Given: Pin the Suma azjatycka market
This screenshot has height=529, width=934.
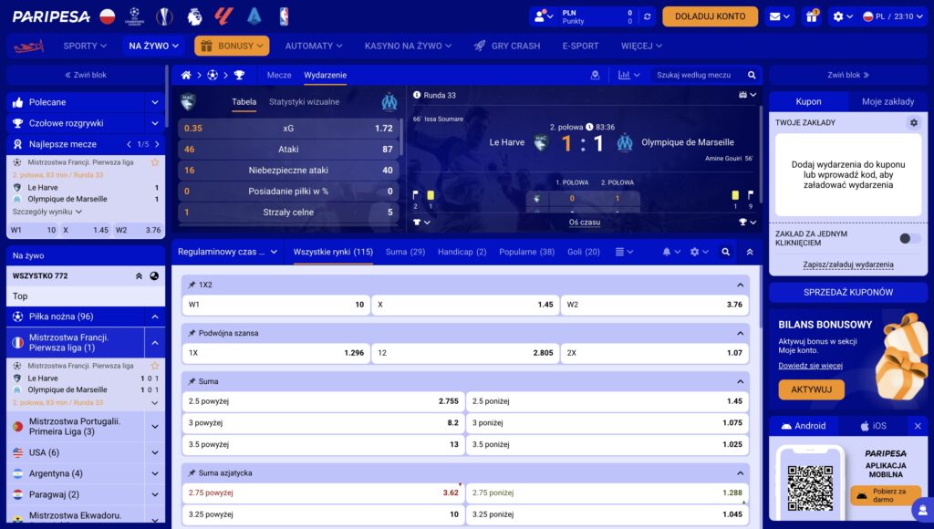Looking at the screenshot, I should (192, 473).
